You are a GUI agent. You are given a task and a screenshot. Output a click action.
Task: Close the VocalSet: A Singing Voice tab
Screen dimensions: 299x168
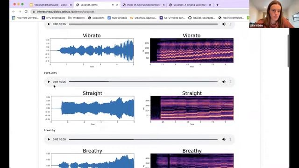coord(210,5)
